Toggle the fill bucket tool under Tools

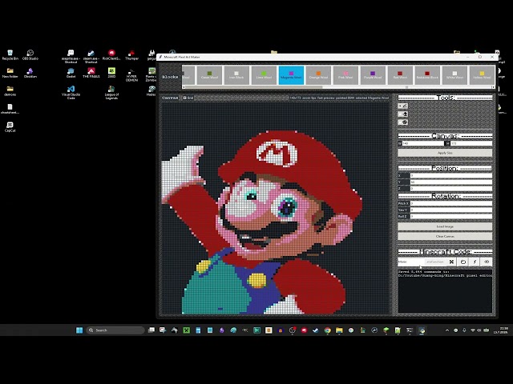(402, 114)
